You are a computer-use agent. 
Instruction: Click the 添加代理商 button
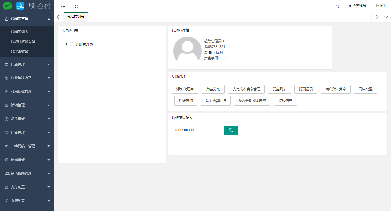(185, 89)
